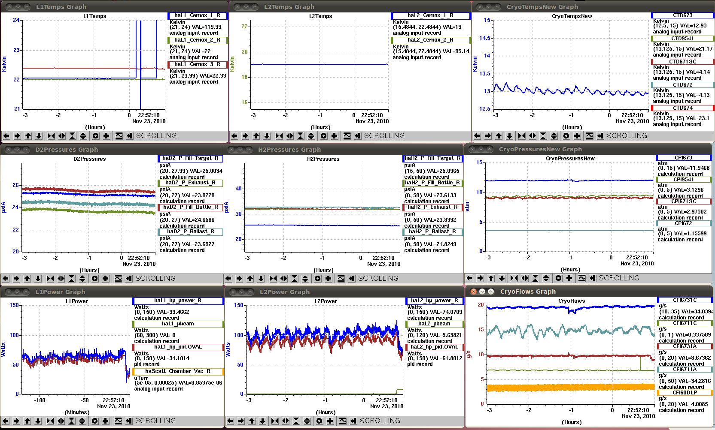Click circle zoom icon in CryoPressuresNew Graph
715x430 pixels.
(558, 278)
